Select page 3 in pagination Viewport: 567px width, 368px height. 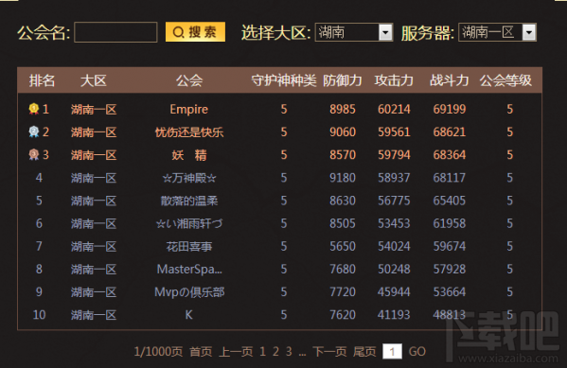pyautogui.click(x=289, y=351)
